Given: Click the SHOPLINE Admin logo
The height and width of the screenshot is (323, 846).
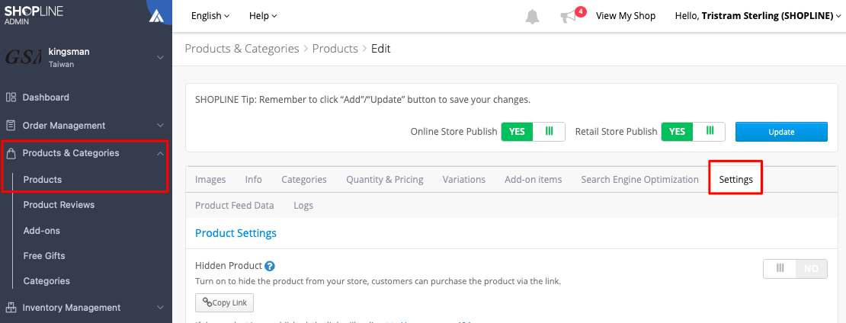Looking at the screenshot, I should tap(34, 15).
